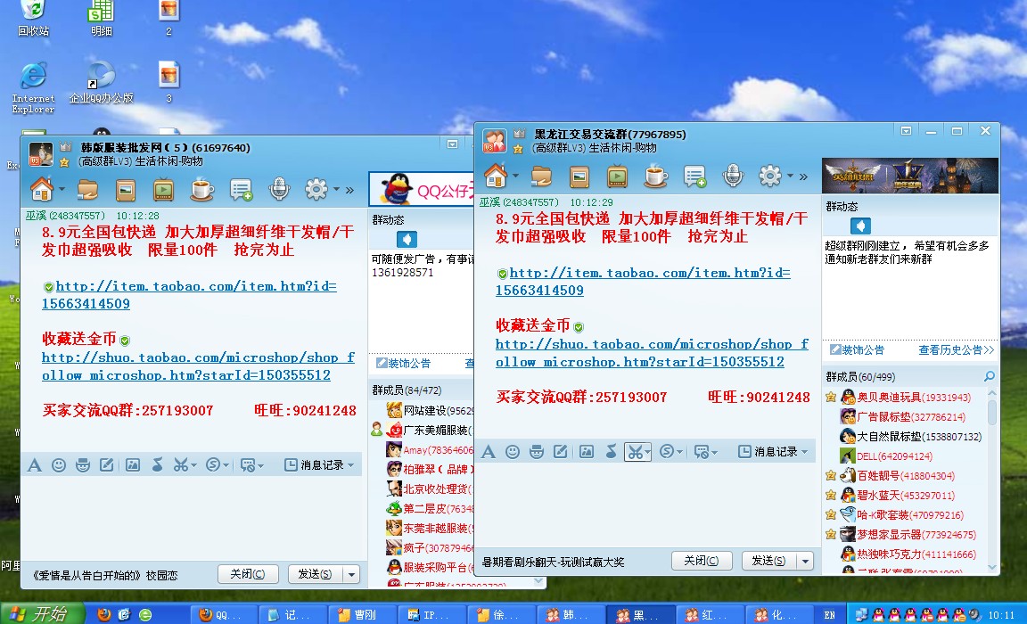Open the 开始 Start menu
This screenshot has height=624, width=1027.
click(x=43, y=613)
